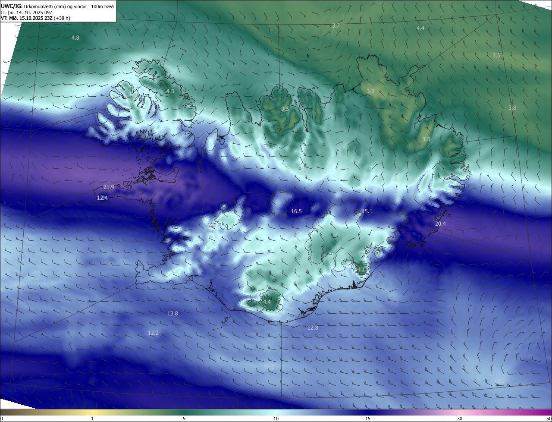The height and width of the screenshot is (422, 552).
Task: Click the color scale tick label 0
Action: (x=2, y=419)
